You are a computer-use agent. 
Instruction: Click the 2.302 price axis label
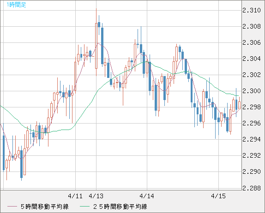pos(252,75)
